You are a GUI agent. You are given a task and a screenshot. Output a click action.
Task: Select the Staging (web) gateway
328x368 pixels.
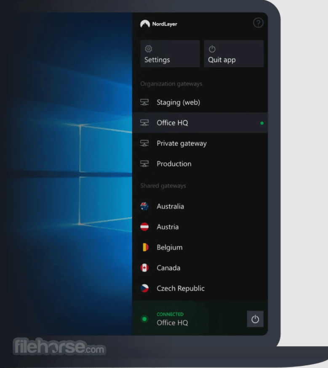coord(200,102)
